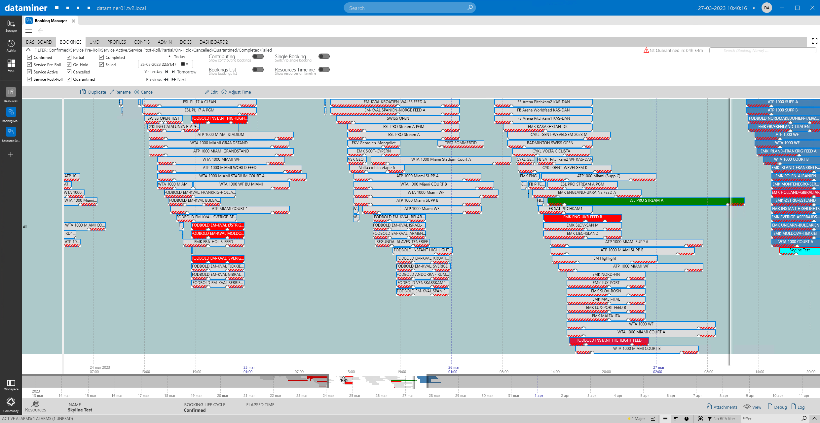Switch to the DOCS tab

(186, 42)
